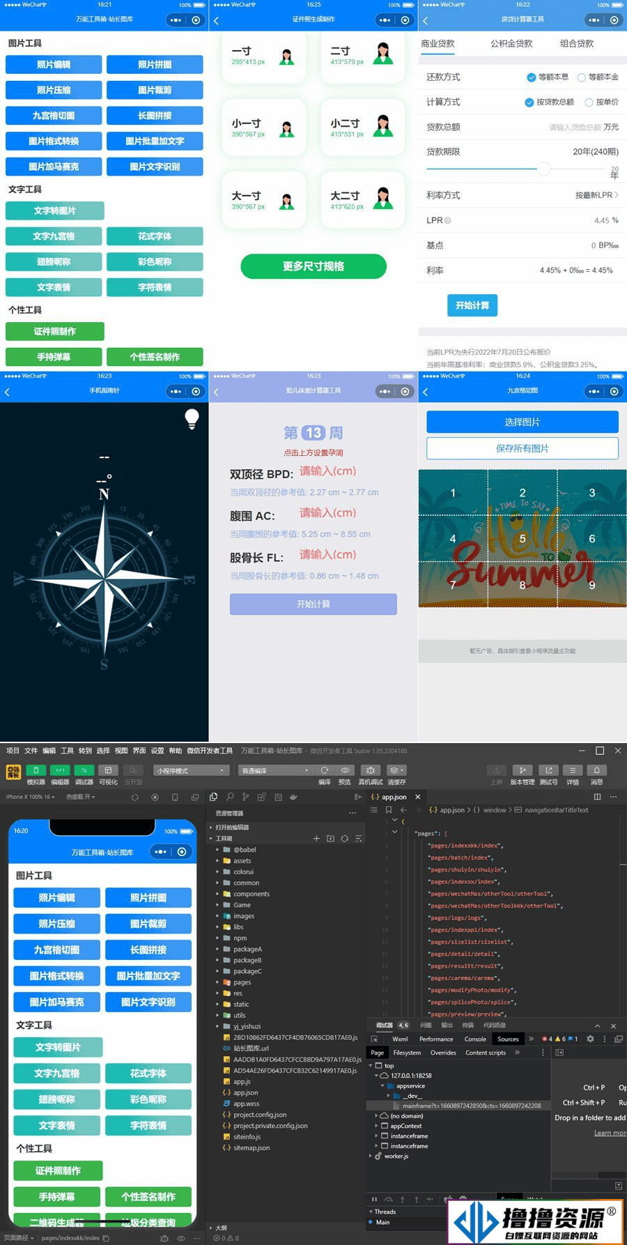627x1245 pixels.
Task: Open the iPhone X device dropdown
Action: (x=30, y=797)
